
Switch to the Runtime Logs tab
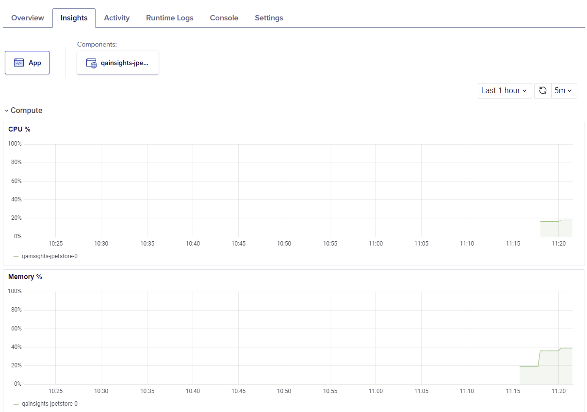[169, 17]
